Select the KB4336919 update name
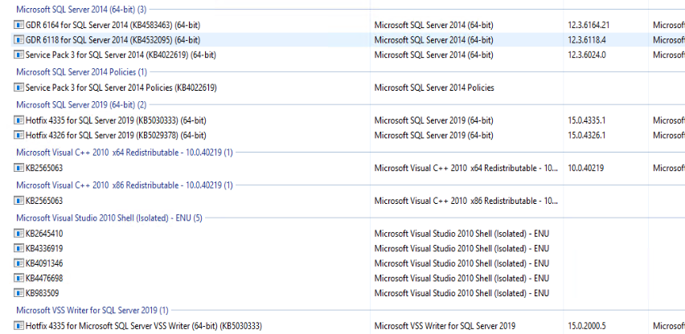The width and height of the screenshot is (685, 334). coord(44,249)
